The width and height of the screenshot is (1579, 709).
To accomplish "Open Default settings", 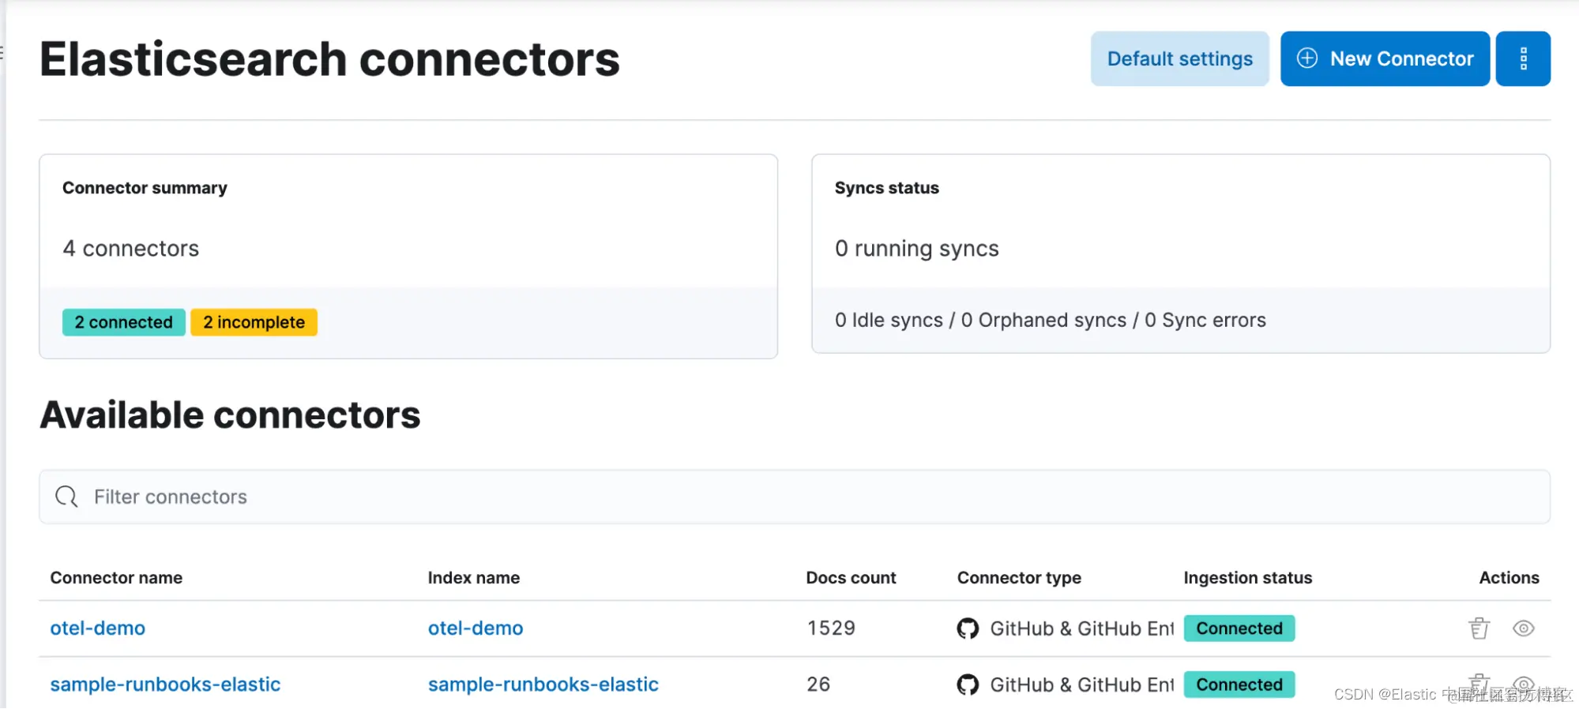I will tap(1179, 58).
